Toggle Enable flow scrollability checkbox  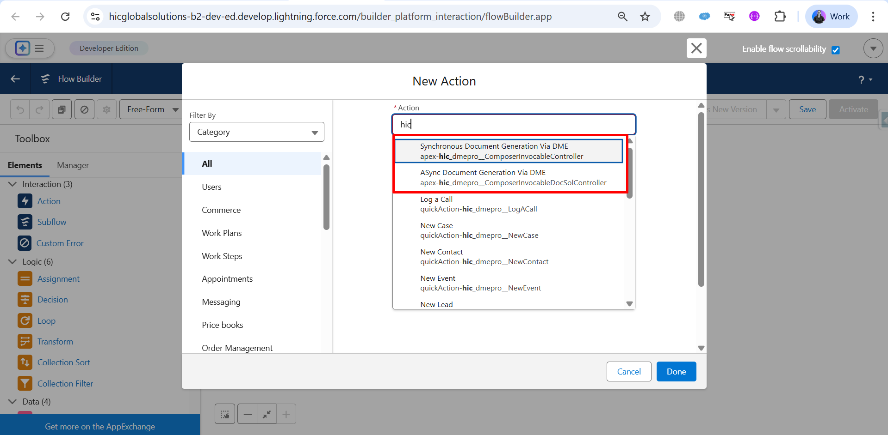coord(835,50)
